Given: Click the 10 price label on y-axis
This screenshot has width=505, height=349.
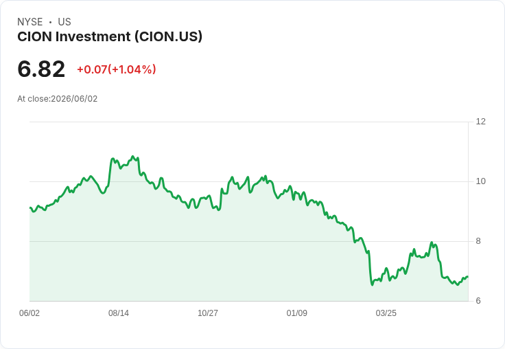Looking at the screenshot, I should coord(480,181).
